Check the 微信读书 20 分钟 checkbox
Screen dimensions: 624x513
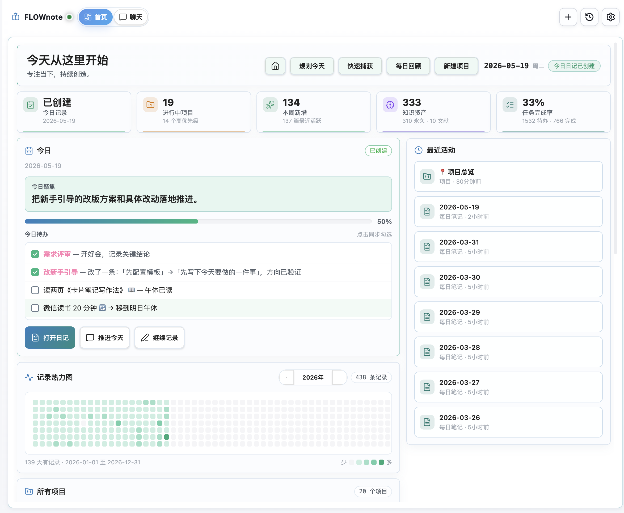pos(35,308)
